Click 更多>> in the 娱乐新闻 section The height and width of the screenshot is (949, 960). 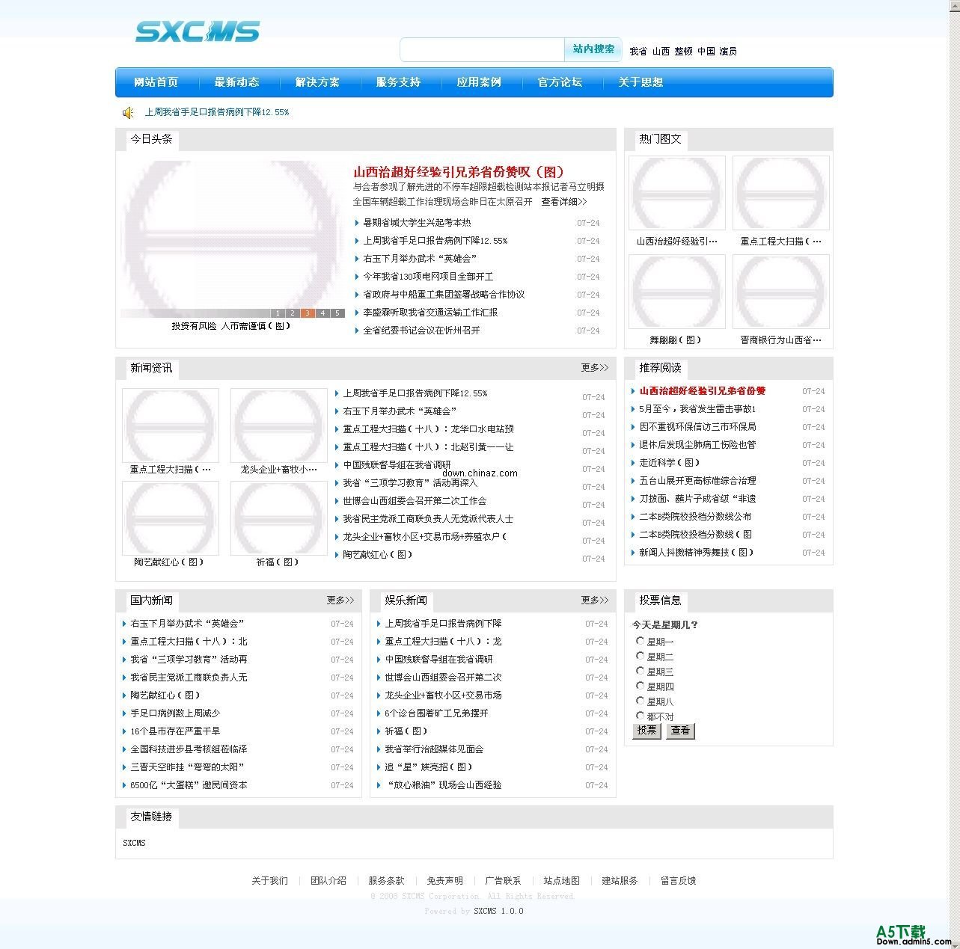(x=595, y=600)
